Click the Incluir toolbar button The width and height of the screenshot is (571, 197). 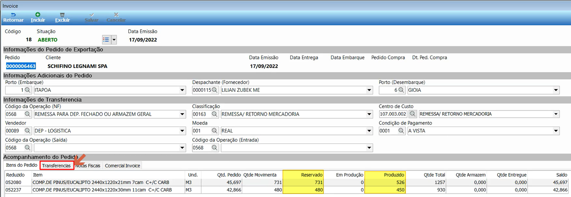click(38, 17)
